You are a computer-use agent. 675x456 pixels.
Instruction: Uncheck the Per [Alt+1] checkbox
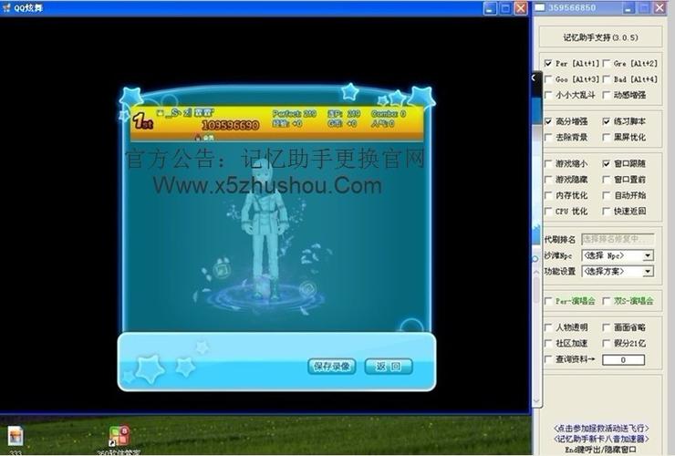tap(547, 64)
